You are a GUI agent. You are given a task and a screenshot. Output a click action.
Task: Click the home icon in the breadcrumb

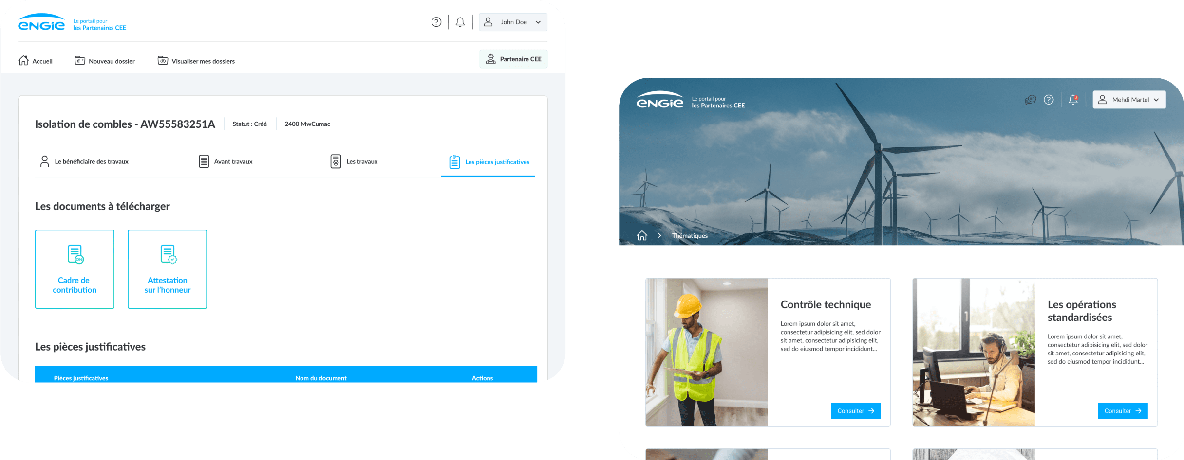pos(642,236)
